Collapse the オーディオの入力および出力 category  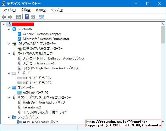9,54
